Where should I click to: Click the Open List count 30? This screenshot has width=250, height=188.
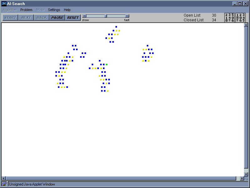pyautogui.click(x=214, y=15)
